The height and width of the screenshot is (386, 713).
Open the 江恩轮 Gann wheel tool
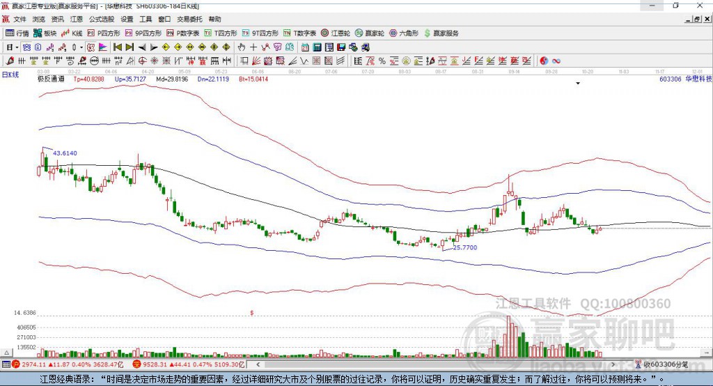(x=335, y=33)
